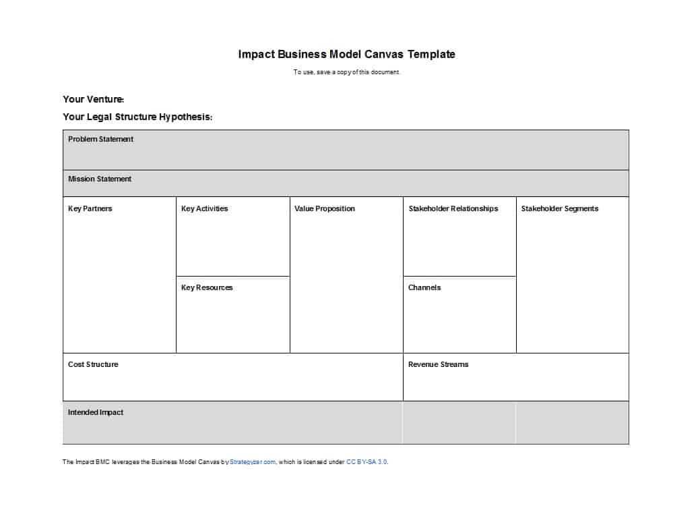Screen dimensions: 700x512
Task: Click the Value Proposition cell label
Action: tap(325, 209)
